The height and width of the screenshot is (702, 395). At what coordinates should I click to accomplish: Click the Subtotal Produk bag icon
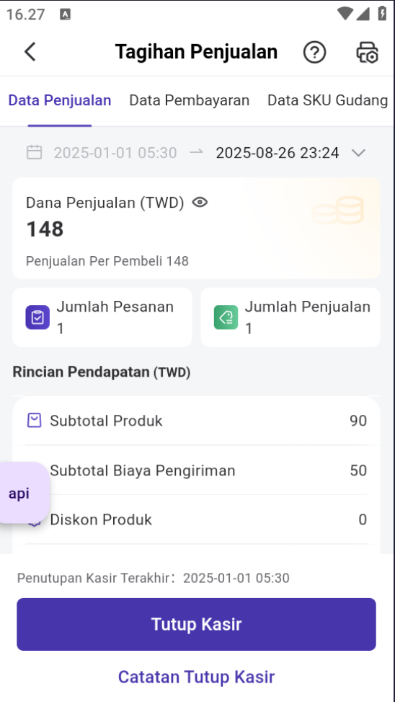click(x=35, y=421)
